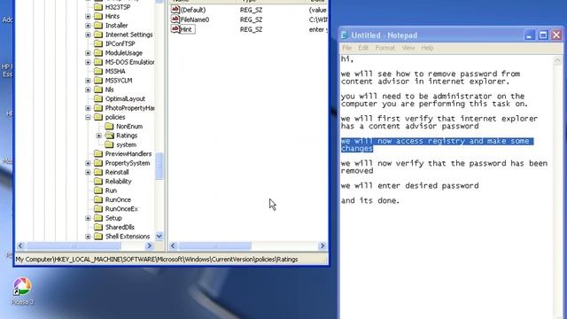The image size is (567, 319).
Task: Select the H323TSP key
Action: coord(118,7)
